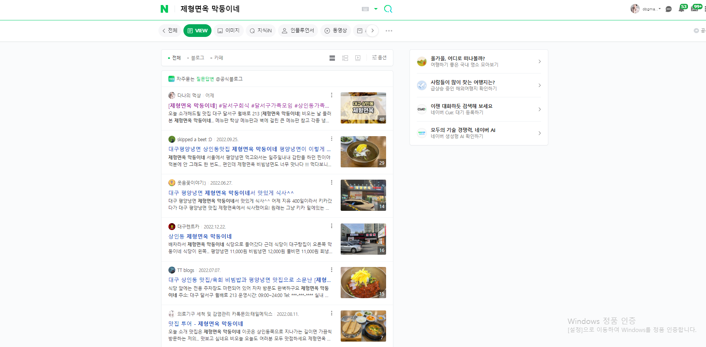The image size is (706, 347).
Task: Open bibimbap thumbnail with 15 badge
Action: 363,282
